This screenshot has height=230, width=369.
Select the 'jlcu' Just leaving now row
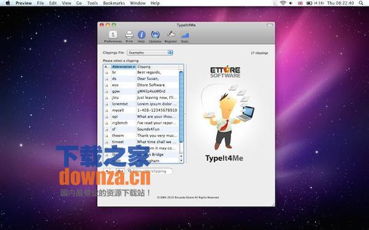pyautogui.click(x=141, y=98)
